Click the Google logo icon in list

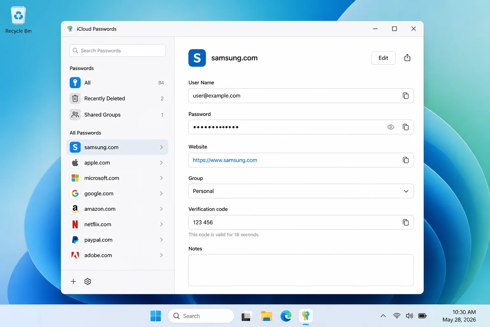[75, 194]
